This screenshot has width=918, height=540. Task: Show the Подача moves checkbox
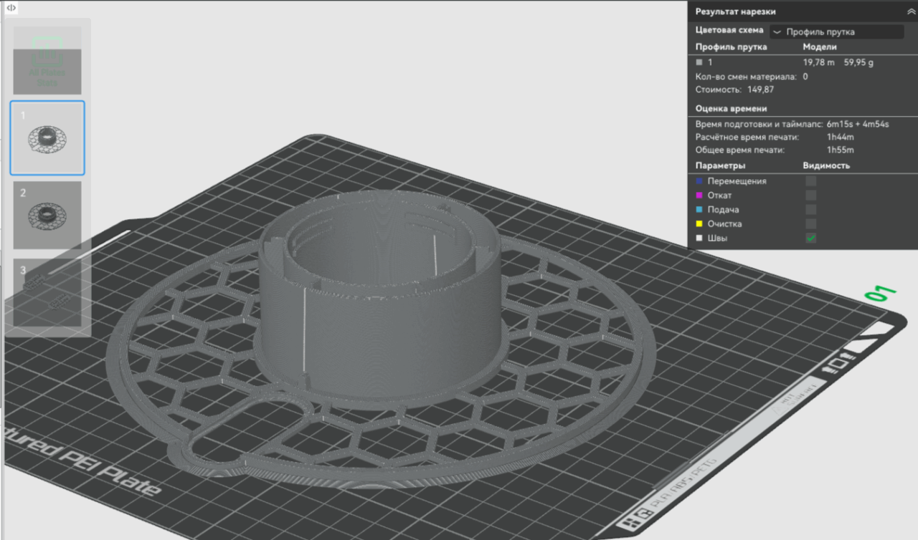pyautogui.click(x=810, y=210)
